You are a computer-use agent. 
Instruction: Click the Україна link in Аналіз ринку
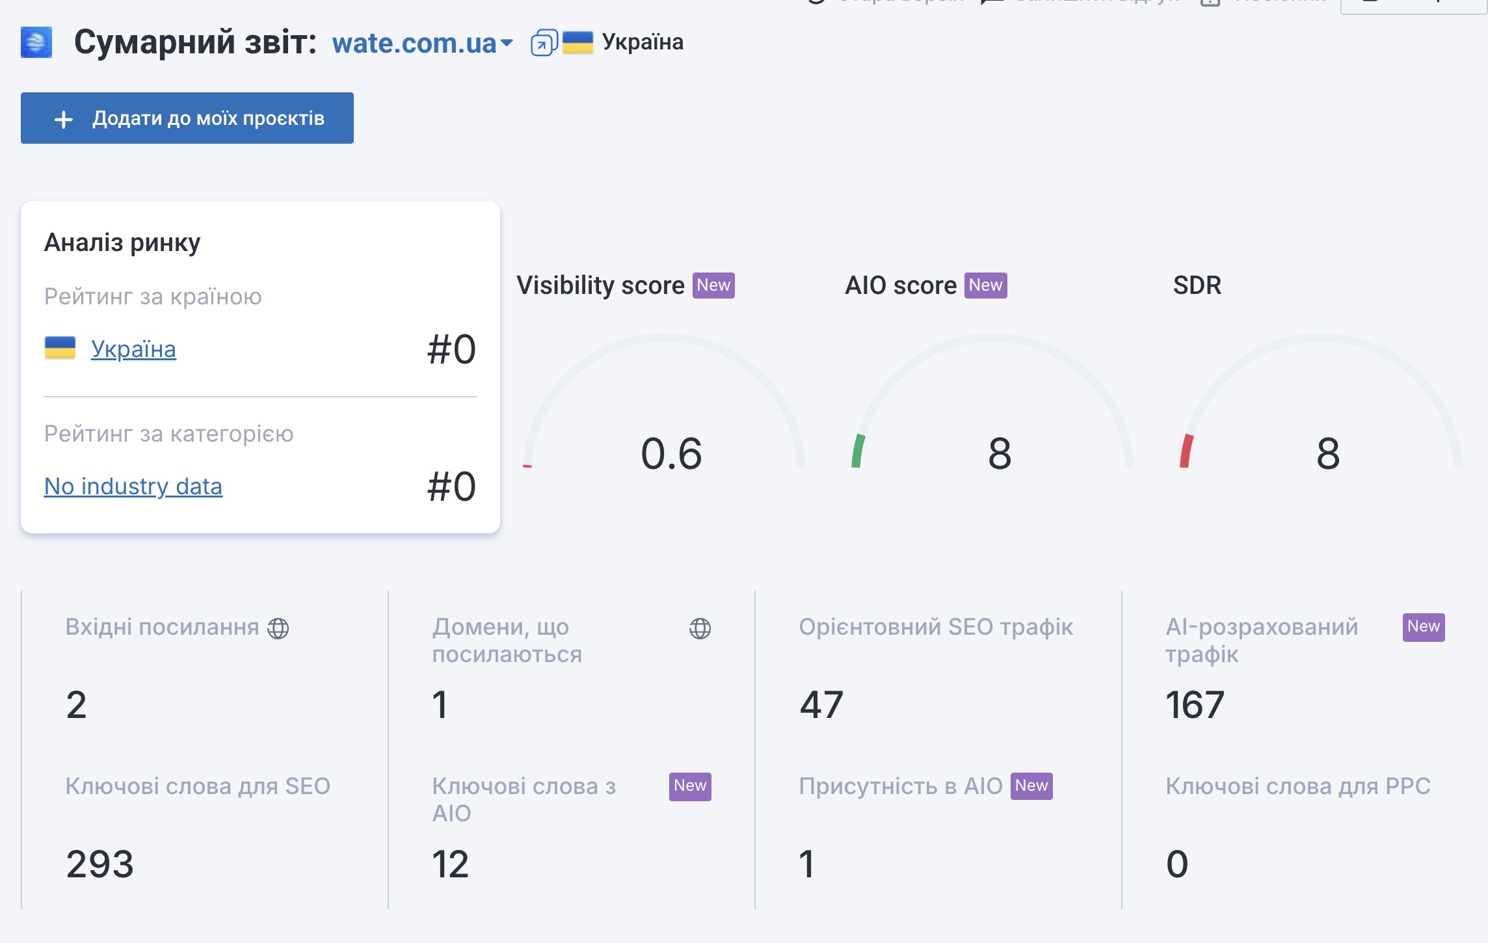tap(133, 349)
